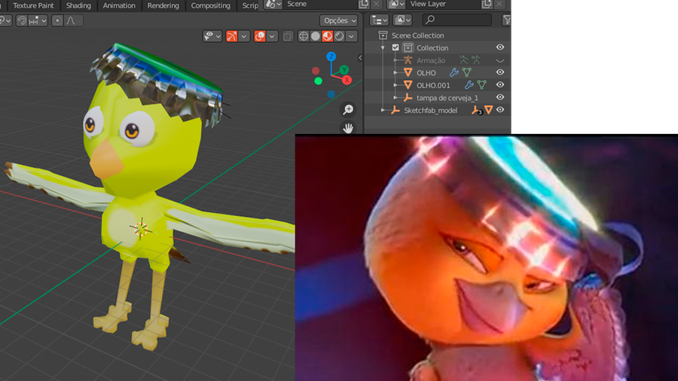Screen dimensions: 678x381
Task: Collapse the sidebar with small arrow tab
Action: (x=360, y=57)
